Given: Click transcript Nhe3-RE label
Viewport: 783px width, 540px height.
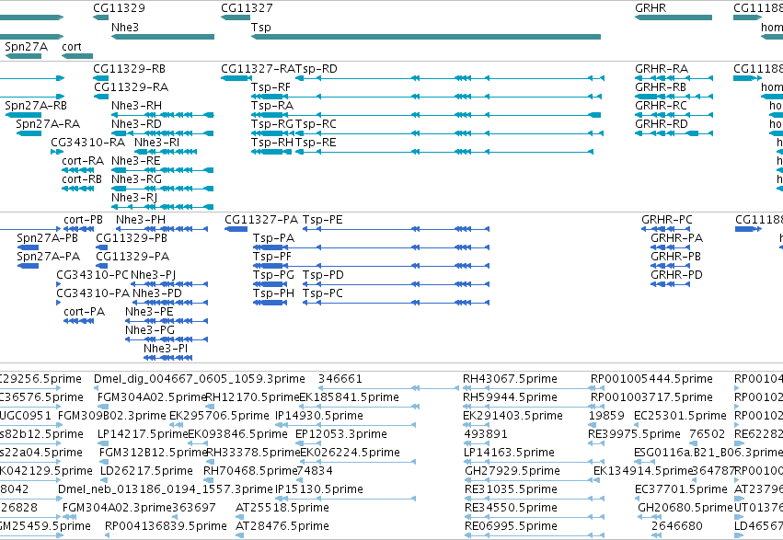Looking at the screenshot, I should point(136,161).
